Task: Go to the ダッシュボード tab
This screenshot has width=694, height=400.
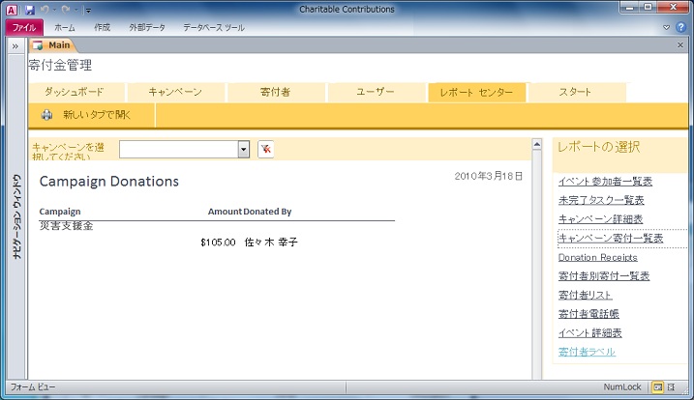Action: coord(76,92)
